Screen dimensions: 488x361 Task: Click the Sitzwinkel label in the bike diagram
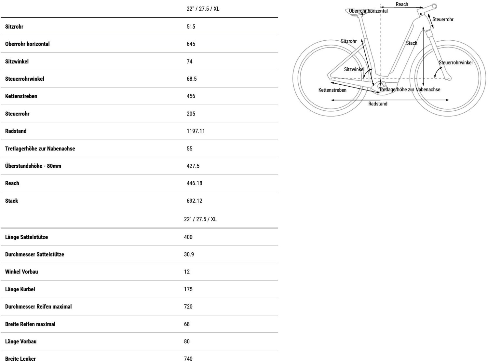354,69
